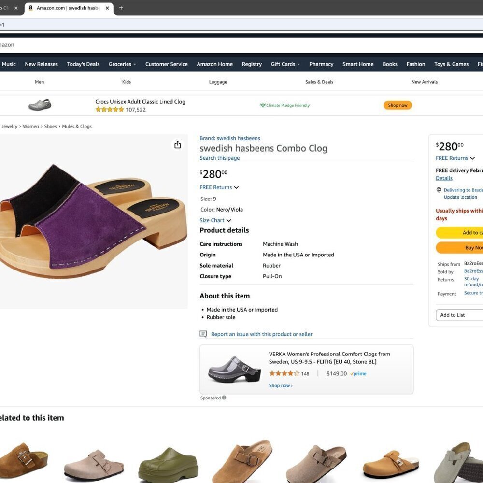Click the olive green clog related item

click(168, 465)
